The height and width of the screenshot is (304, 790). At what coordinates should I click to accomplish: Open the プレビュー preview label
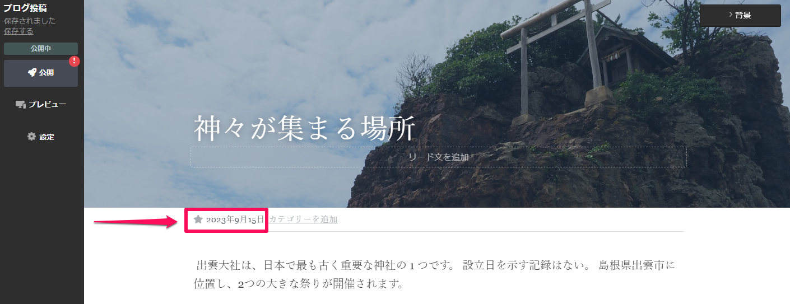(48, 105)
